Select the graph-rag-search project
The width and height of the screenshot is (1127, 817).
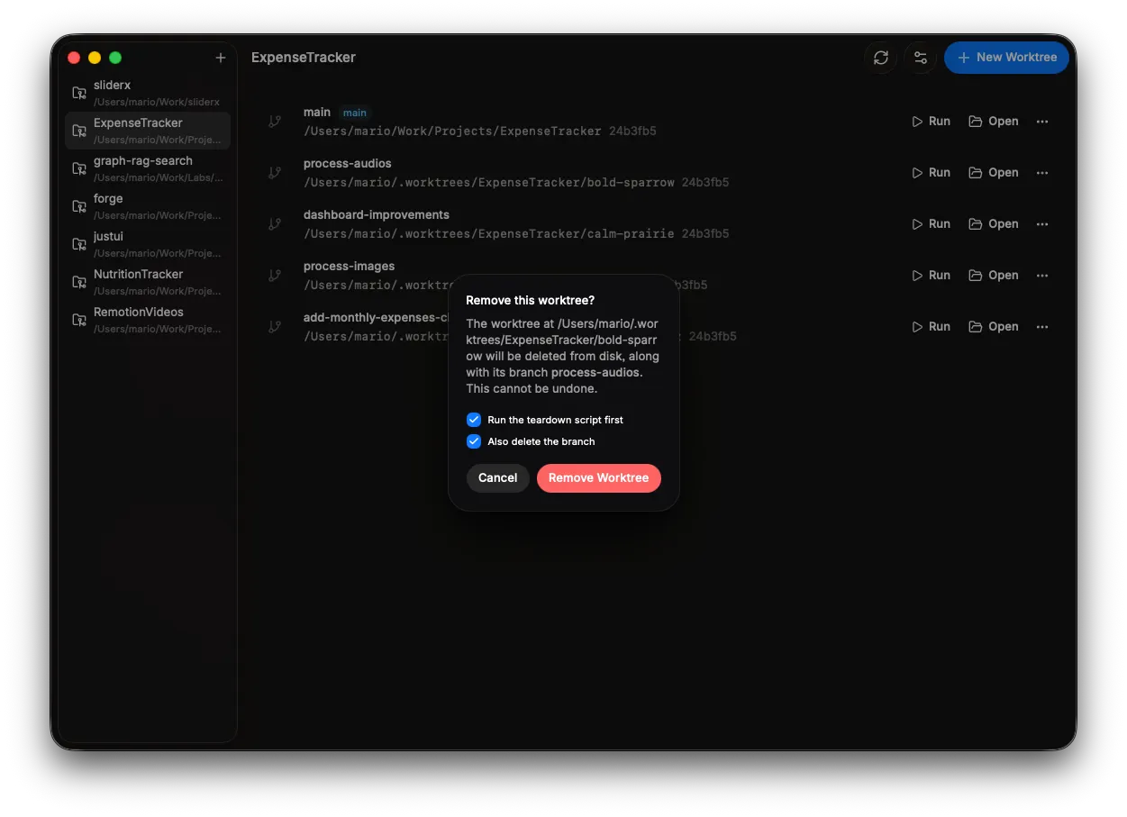(148, 168)
